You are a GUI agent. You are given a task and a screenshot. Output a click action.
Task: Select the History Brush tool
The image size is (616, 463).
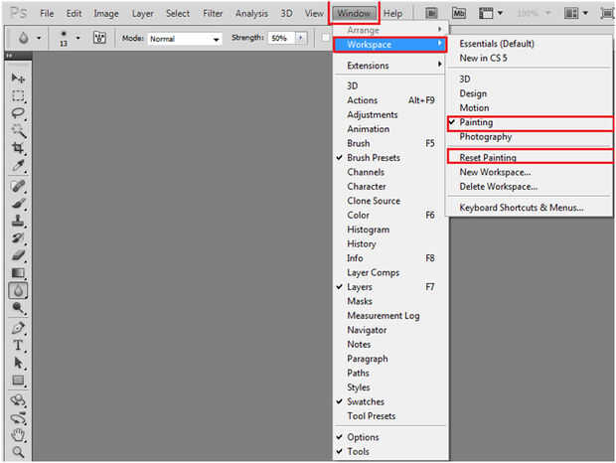[18, 238]
